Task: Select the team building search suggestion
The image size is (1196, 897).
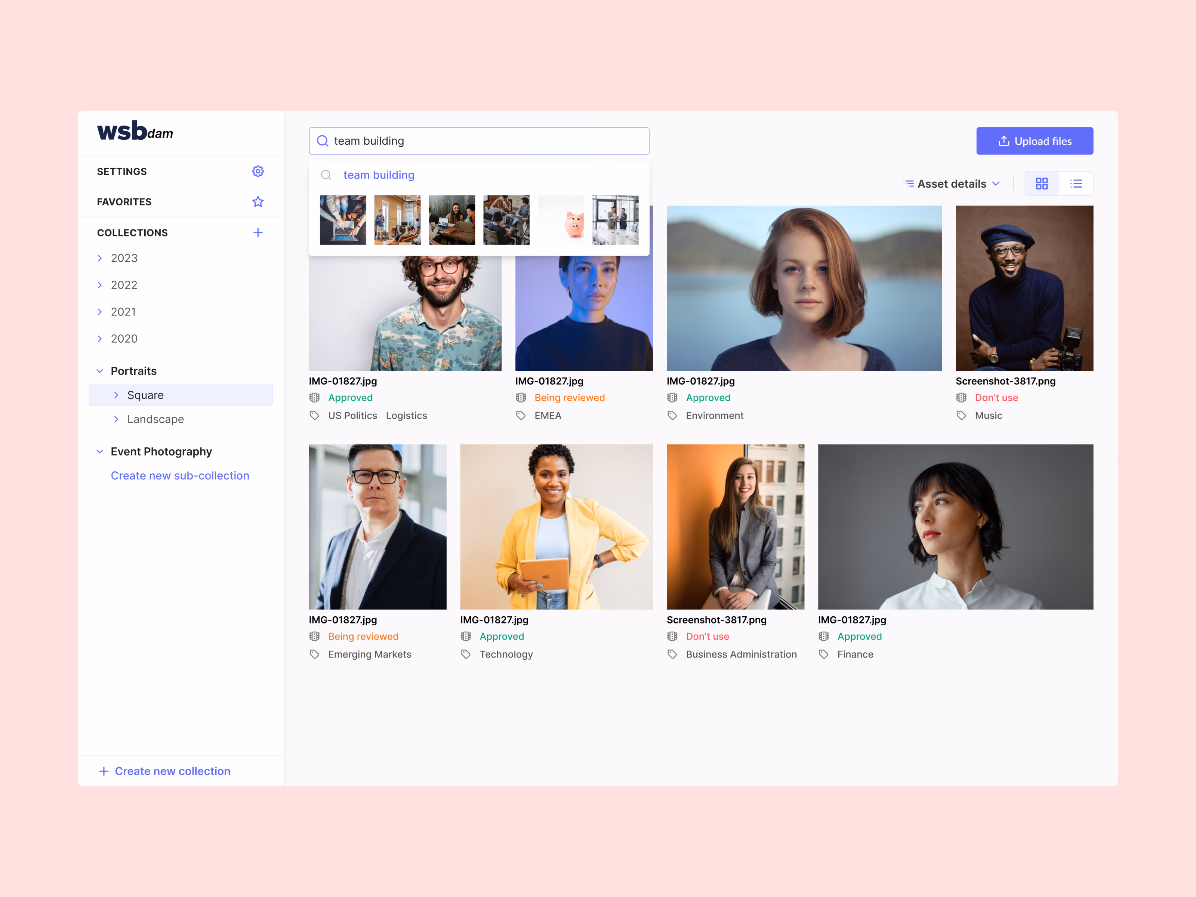Action: tap(379, 175)
